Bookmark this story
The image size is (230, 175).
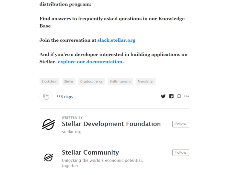click(179, 96)
